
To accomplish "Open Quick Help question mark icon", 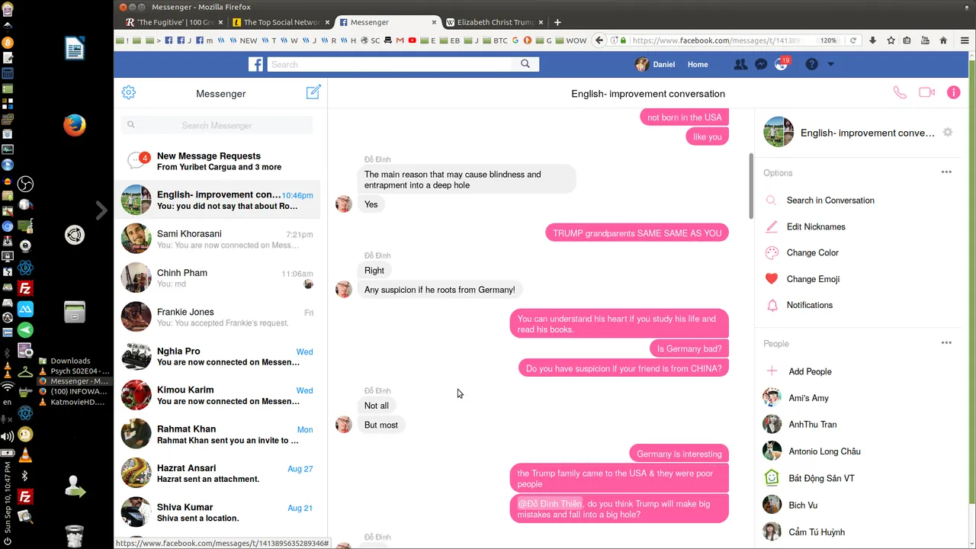I will coord(811,64).
